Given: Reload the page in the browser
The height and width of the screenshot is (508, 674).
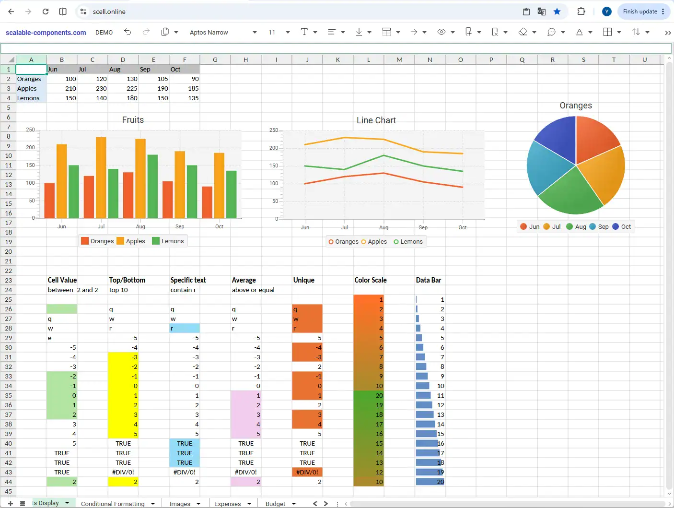Looking at the screenshot, I should coord(46,12).
